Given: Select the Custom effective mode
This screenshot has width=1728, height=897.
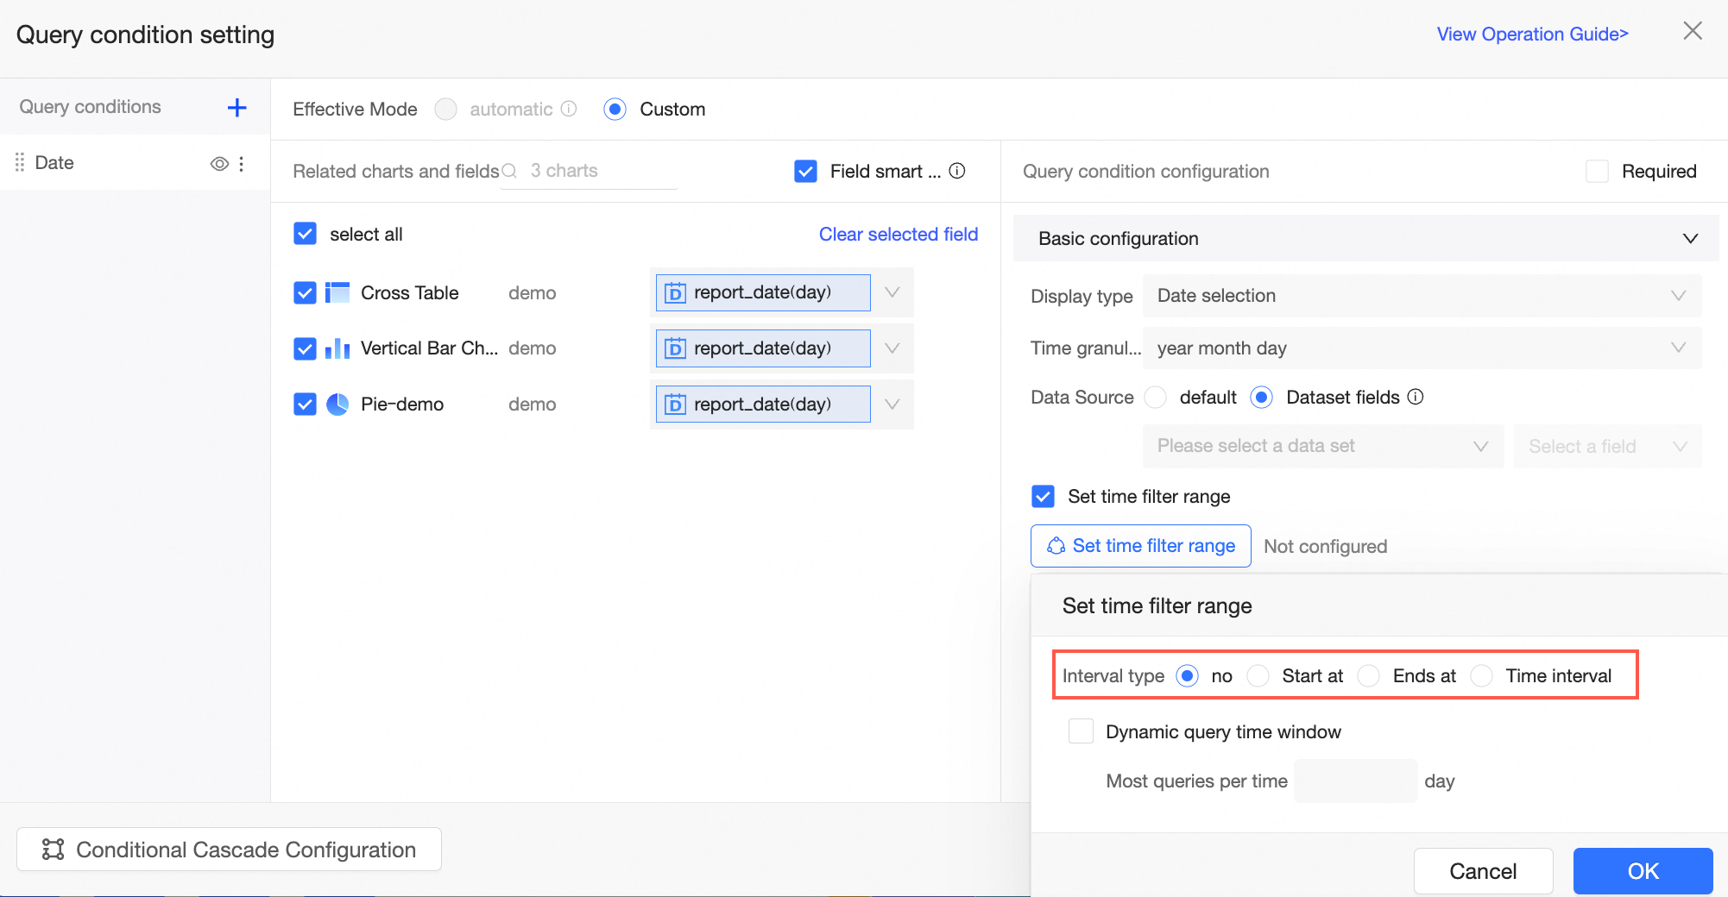Looking at the screenshot, I should (x=615, y=109).
